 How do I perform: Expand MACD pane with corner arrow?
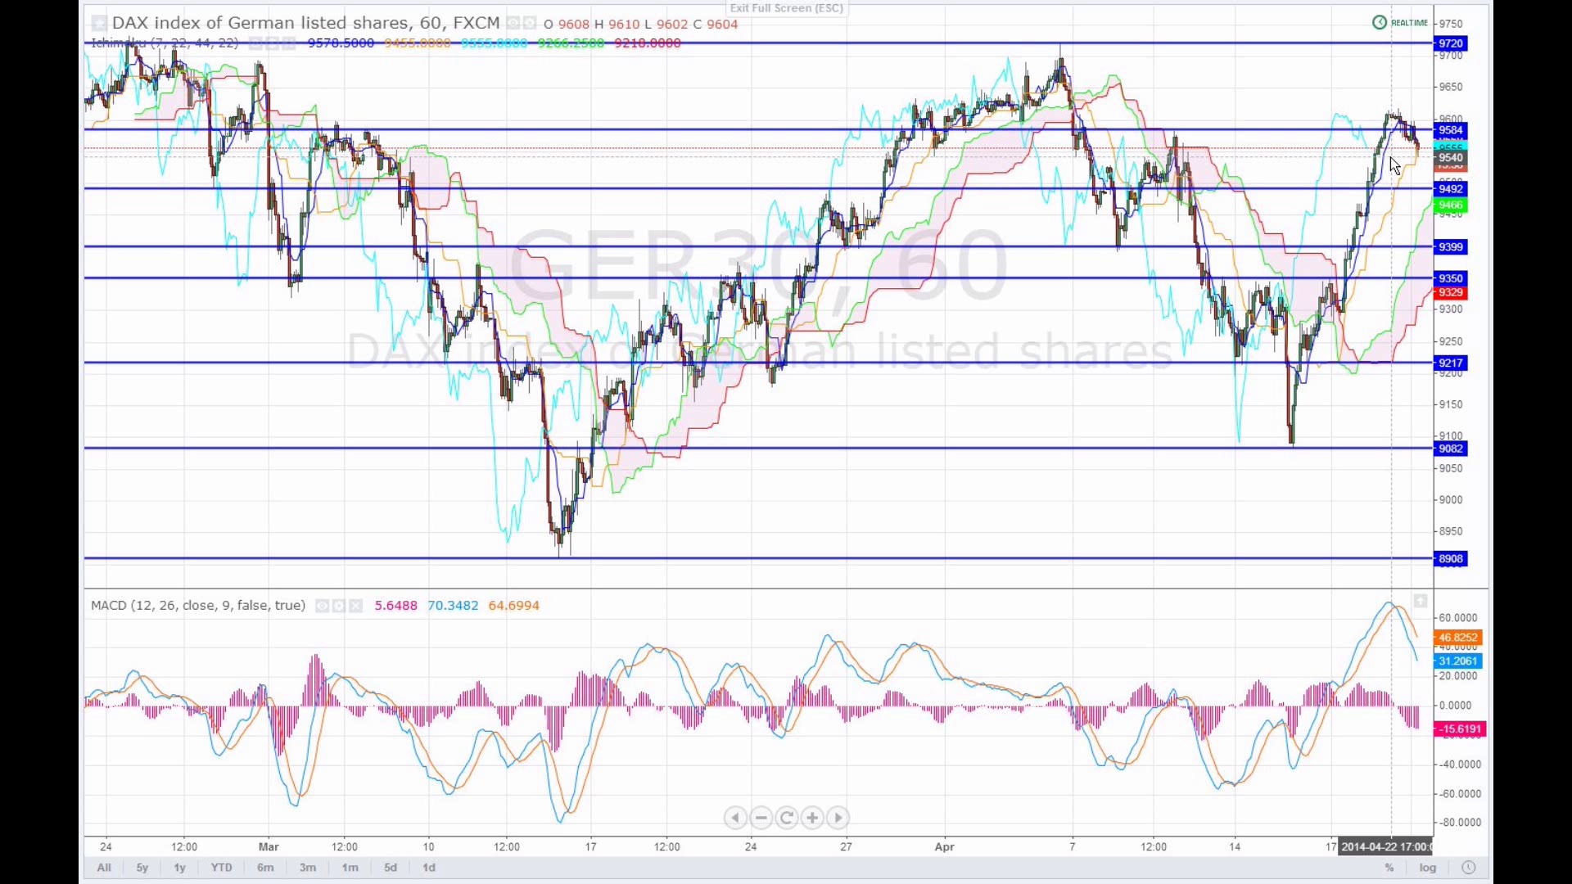pos(1420,602)
